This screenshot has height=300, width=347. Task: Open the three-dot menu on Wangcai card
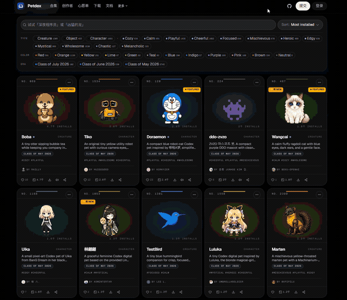(x=319, y=82)
